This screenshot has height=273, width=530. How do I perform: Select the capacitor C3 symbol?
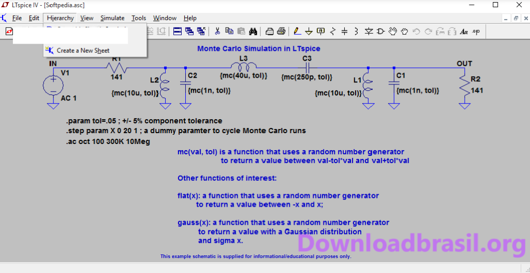pyautogui.click(x=307, y=68)
